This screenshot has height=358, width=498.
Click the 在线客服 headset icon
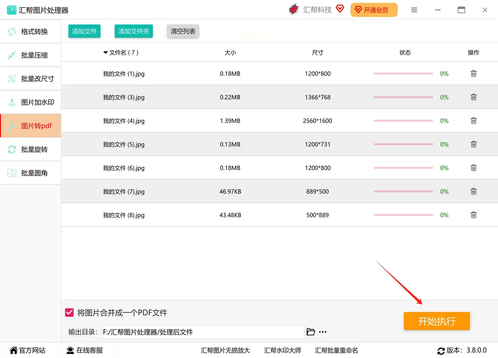coord(70,350)
